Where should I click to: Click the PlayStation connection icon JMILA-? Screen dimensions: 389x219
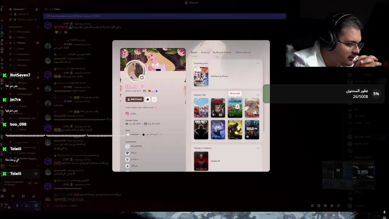127,166
